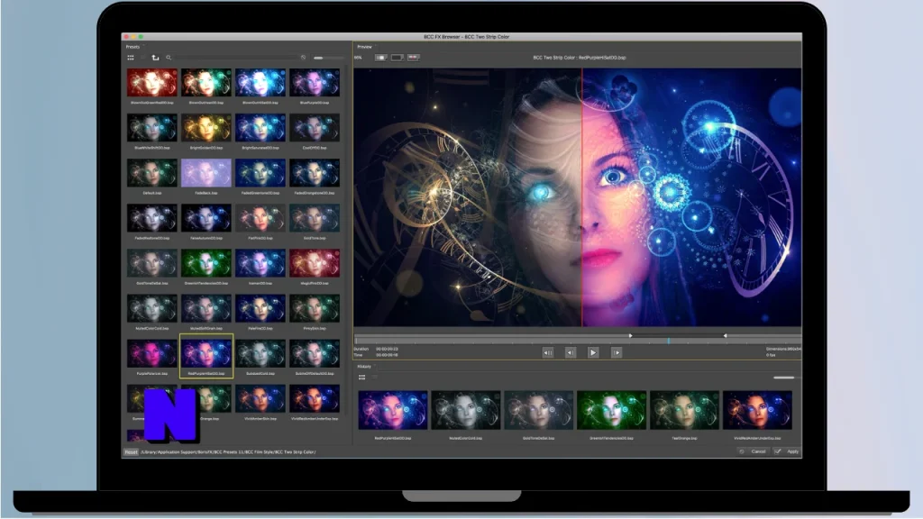Step back one frame in preview
The height and width of the screenshot is (519, 923).
tap(571, 352)
